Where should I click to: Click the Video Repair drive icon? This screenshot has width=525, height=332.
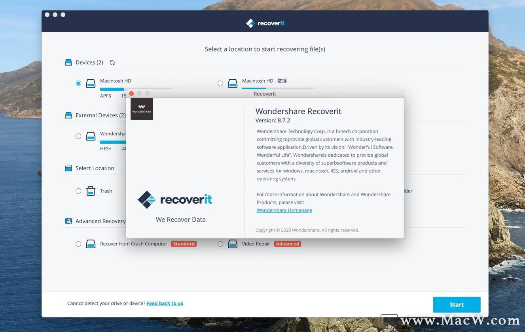[x=233, y=244]
